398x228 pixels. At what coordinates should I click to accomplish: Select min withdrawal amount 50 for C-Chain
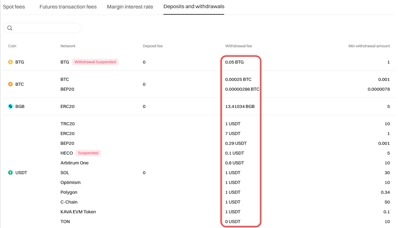[387, 202]
